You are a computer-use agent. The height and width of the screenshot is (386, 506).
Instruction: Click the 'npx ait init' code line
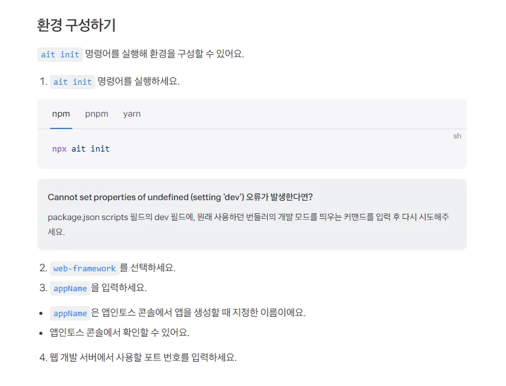[81, 148]
